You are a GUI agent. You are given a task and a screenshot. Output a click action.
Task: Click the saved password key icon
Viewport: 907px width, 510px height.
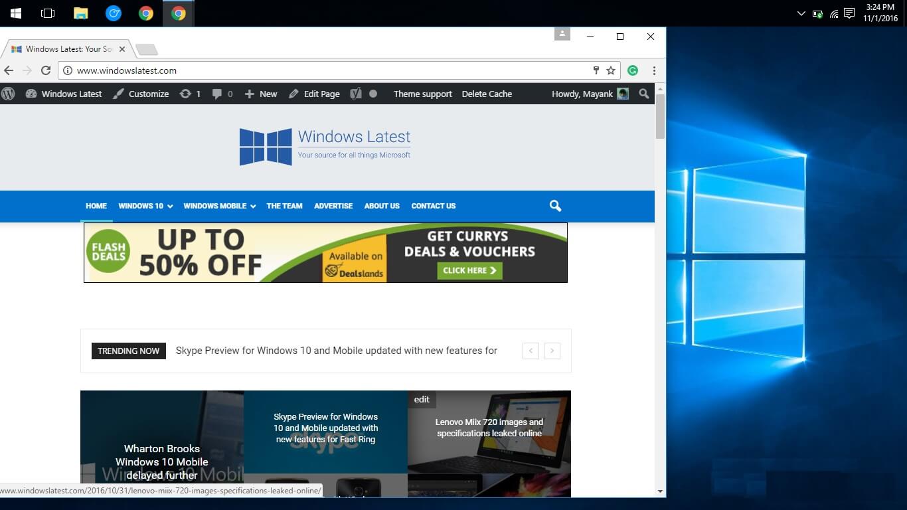click(596, 70)
